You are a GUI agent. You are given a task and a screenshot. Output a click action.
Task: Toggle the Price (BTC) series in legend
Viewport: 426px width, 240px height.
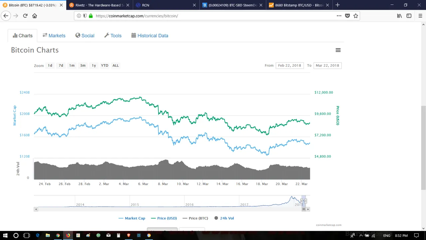click(x=195, y=218)
